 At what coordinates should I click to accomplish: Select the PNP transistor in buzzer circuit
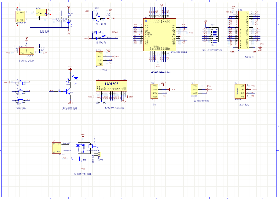68,92
